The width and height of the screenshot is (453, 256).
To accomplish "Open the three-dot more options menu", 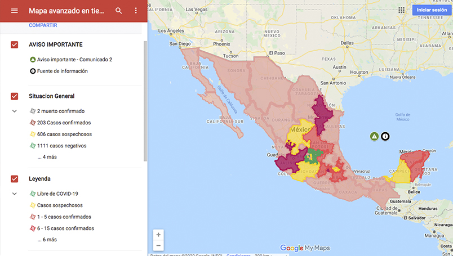I will [136, 11].
